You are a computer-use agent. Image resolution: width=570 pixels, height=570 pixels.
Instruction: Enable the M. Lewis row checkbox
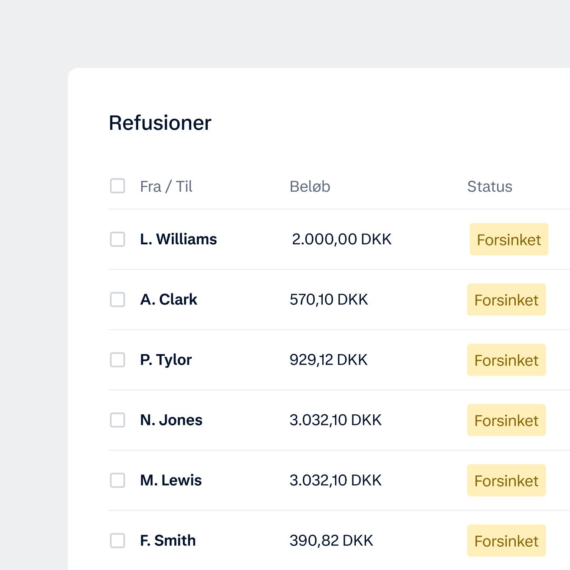(117, 480)
